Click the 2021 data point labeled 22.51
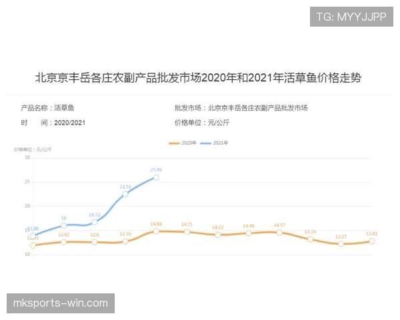Viewport: 400px width, 320px height. [125, 194]
